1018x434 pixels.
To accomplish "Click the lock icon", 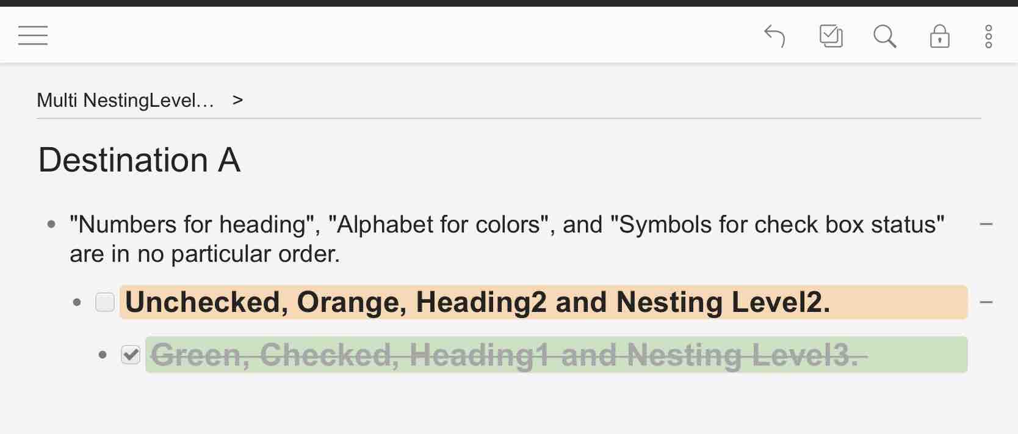I will (940, 36).
